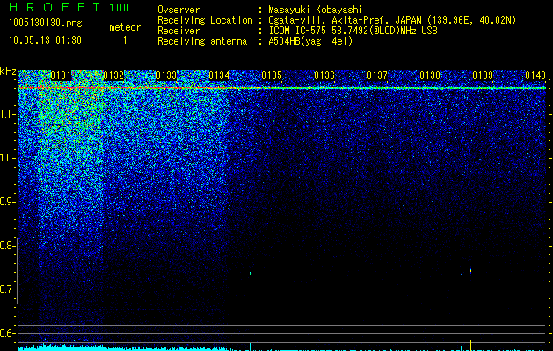
Task: Click the Ogata-vill. Akita-Pref. JAPAN location text
Action: 392,20
